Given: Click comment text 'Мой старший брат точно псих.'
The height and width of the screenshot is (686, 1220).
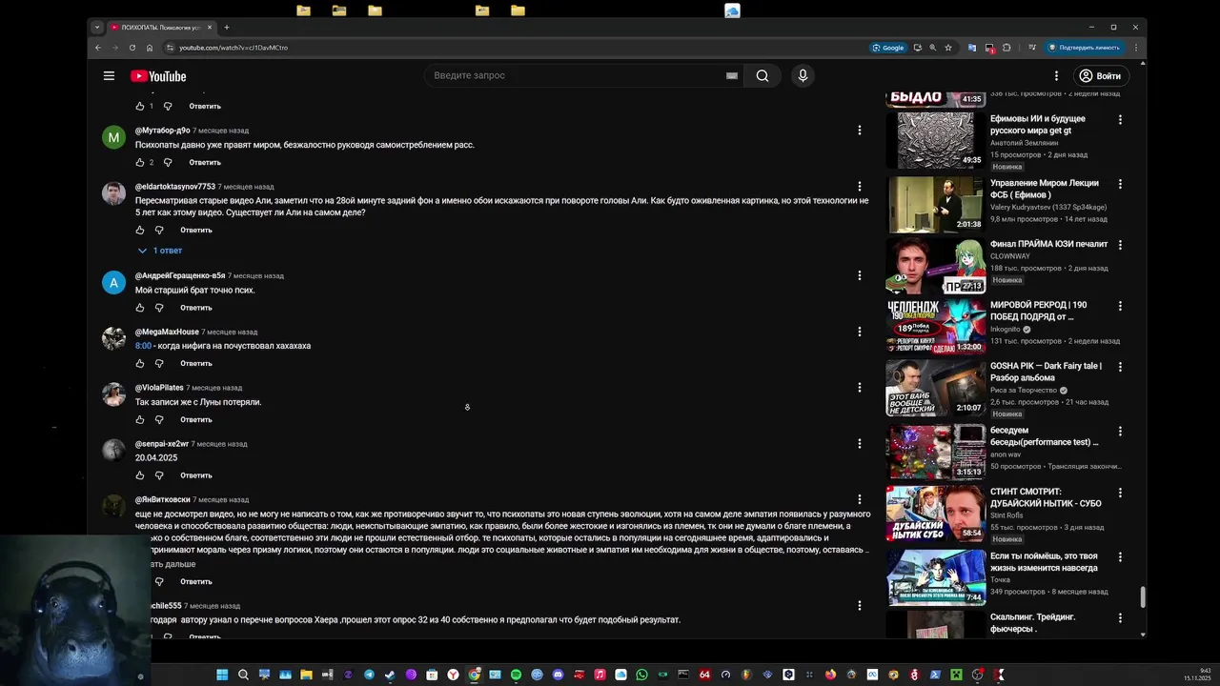Looking at the screenshot, I should click(195, 291).
